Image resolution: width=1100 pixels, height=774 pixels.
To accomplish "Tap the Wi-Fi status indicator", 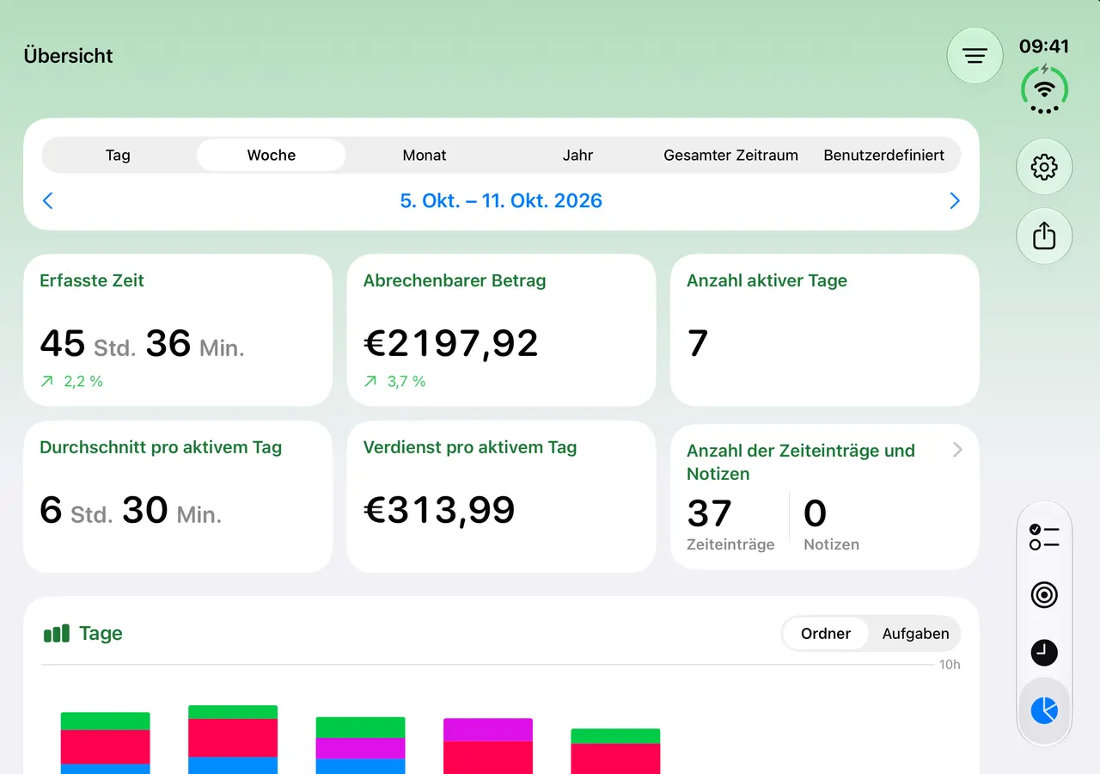I will pos(1044,89).
